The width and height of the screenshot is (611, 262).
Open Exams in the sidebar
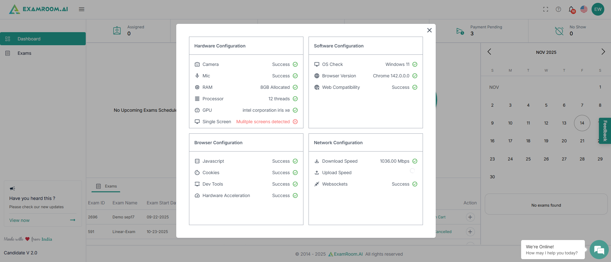click(24, 53)
